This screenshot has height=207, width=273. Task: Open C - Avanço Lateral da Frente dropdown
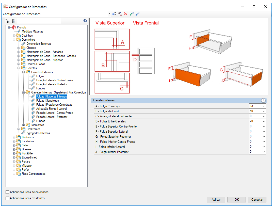point(264,116)
